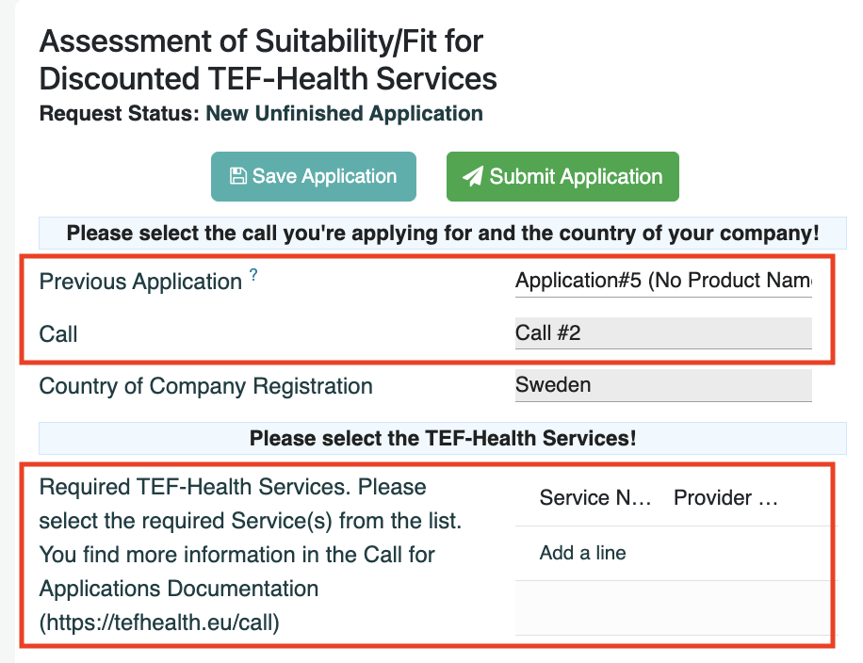Click the Save Application button
The width and height of the screenshot is (863, 663).
[x=313, y=177]
